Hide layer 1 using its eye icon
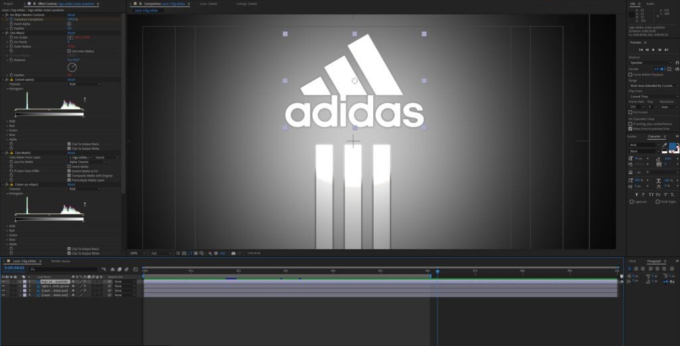 point(3,282)
